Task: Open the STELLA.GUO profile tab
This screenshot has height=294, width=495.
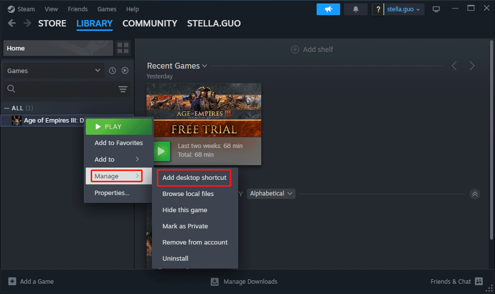Action: 214,24
